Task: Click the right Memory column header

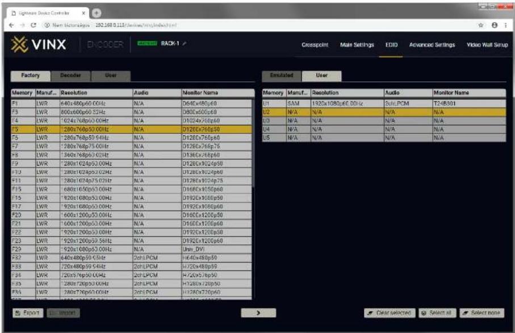Action: (274, 93)
